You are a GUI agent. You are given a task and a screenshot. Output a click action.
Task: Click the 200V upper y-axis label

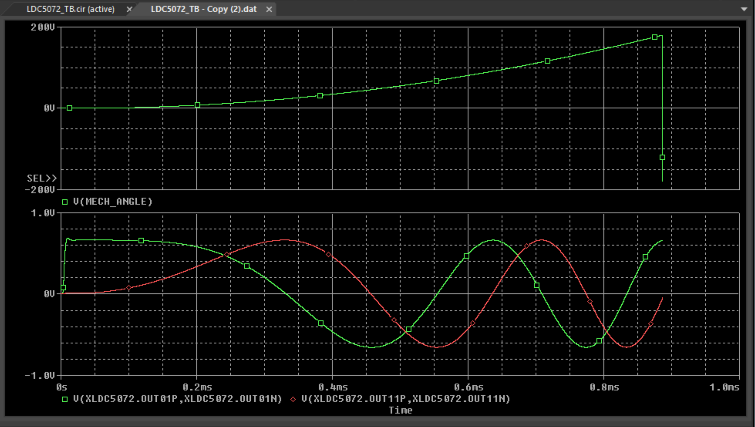(x=43, y=27)
